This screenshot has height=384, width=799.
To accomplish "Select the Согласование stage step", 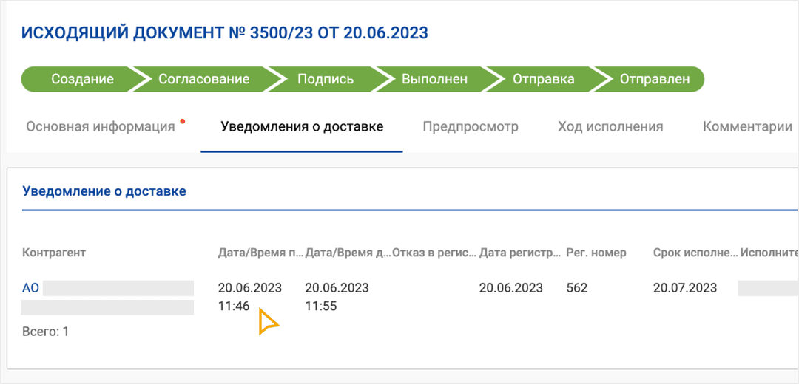I will tap(203, 79).
